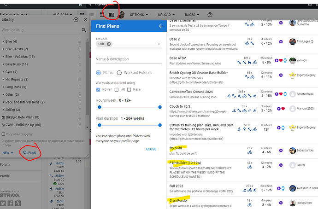Open the Base 2 plan
Screen dimensions: 318x209
click(x=175, y=39)
